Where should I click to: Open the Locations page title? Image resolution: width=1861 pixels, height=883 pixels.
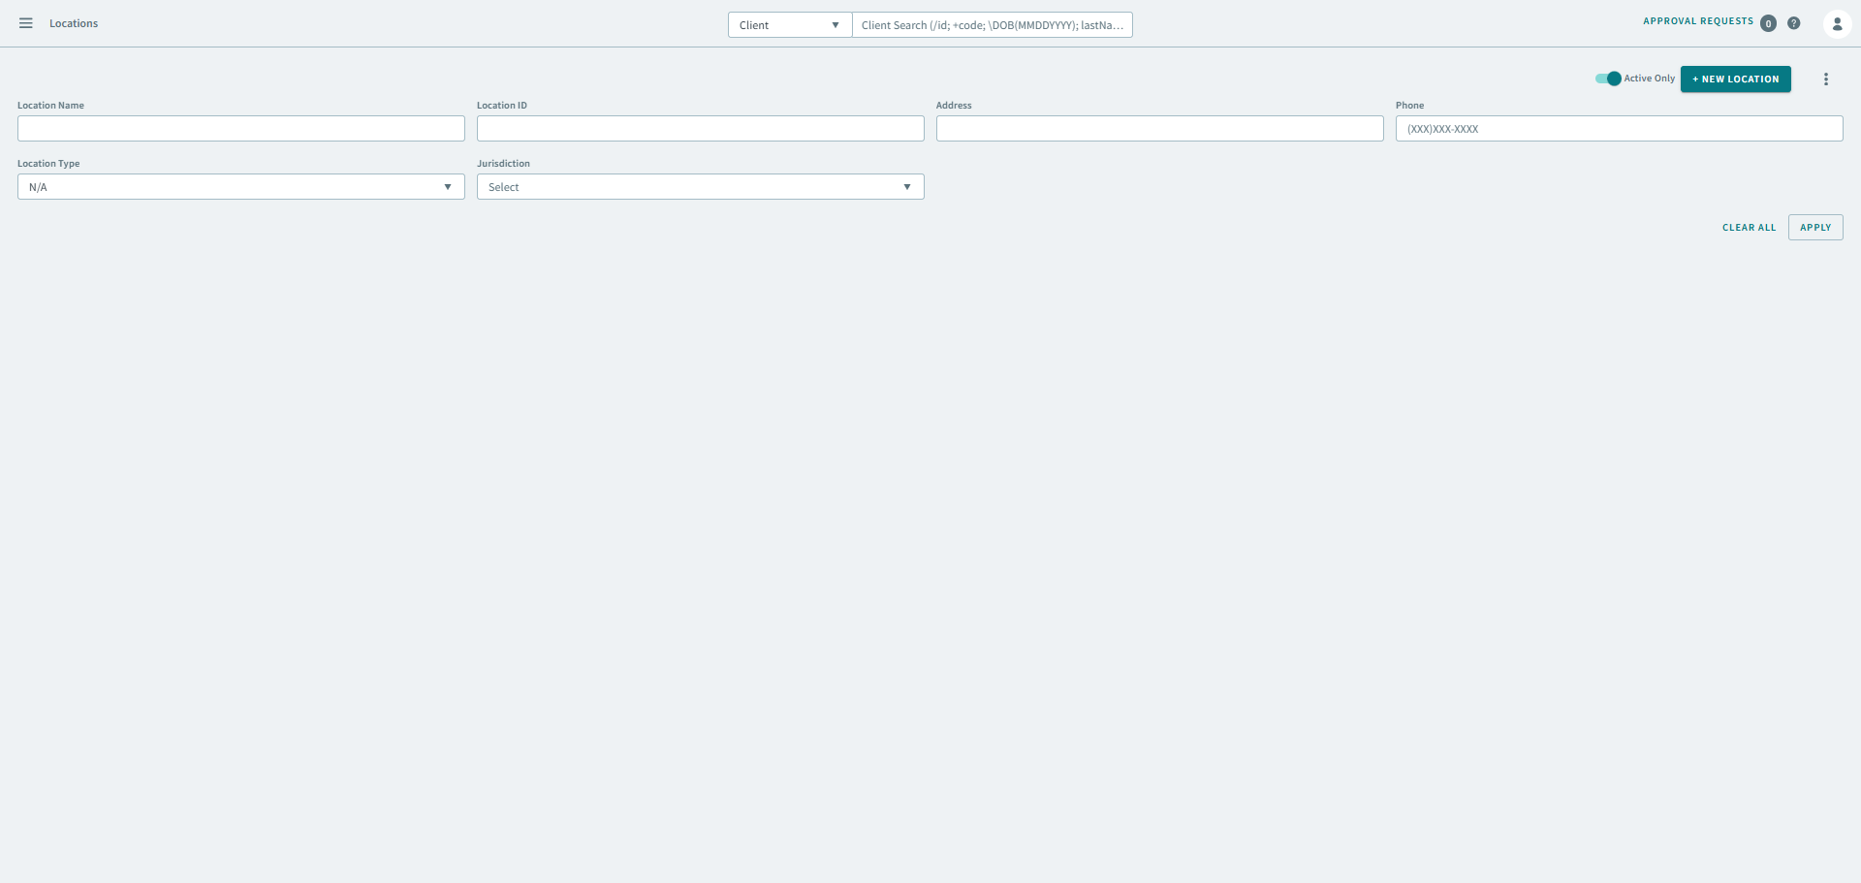[x=74, y=23]
